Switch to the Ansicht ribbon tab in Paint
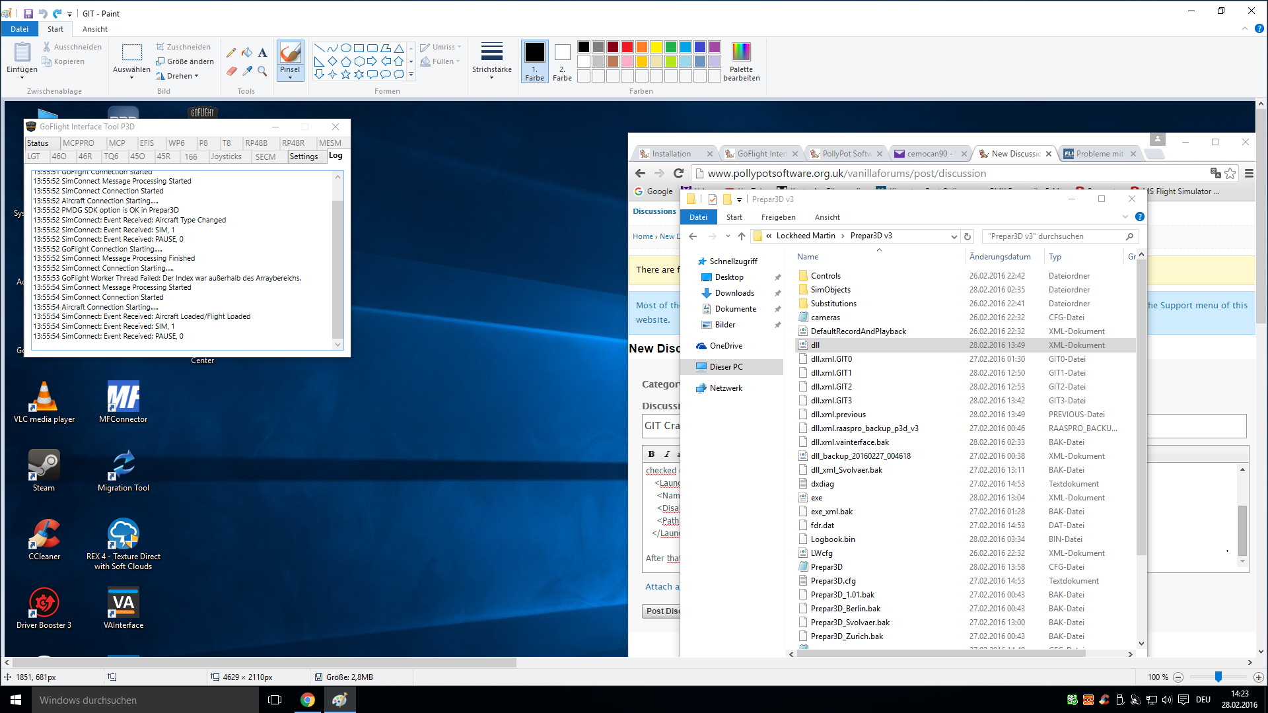Screen dimensions: 1268x713 click(x=94, y=29)
